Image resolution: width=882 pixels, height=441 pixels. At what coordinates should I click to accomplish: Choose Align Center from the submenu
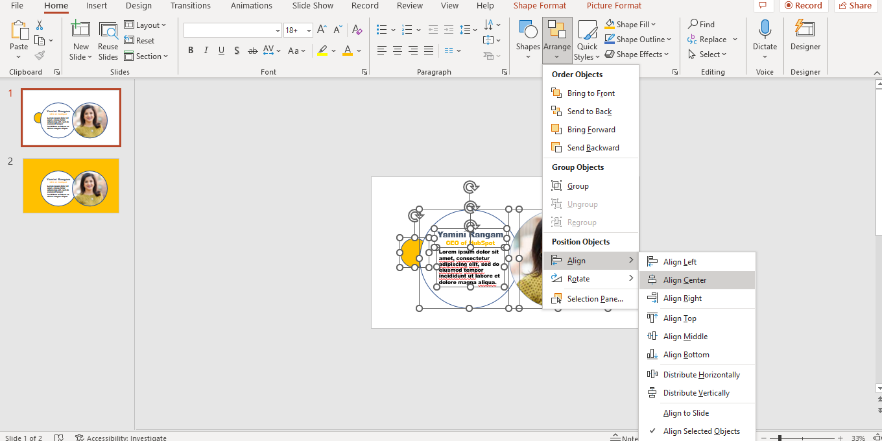point(684,280)
